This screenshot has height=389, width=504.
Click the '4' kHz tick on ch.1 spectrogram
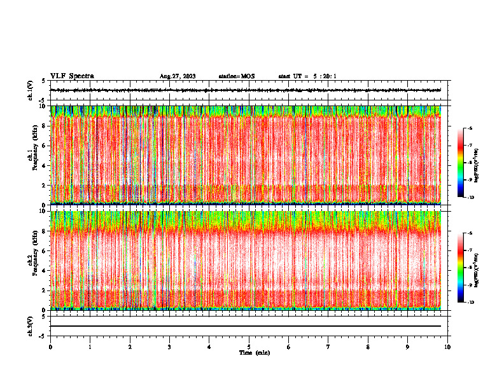(45, 166)
